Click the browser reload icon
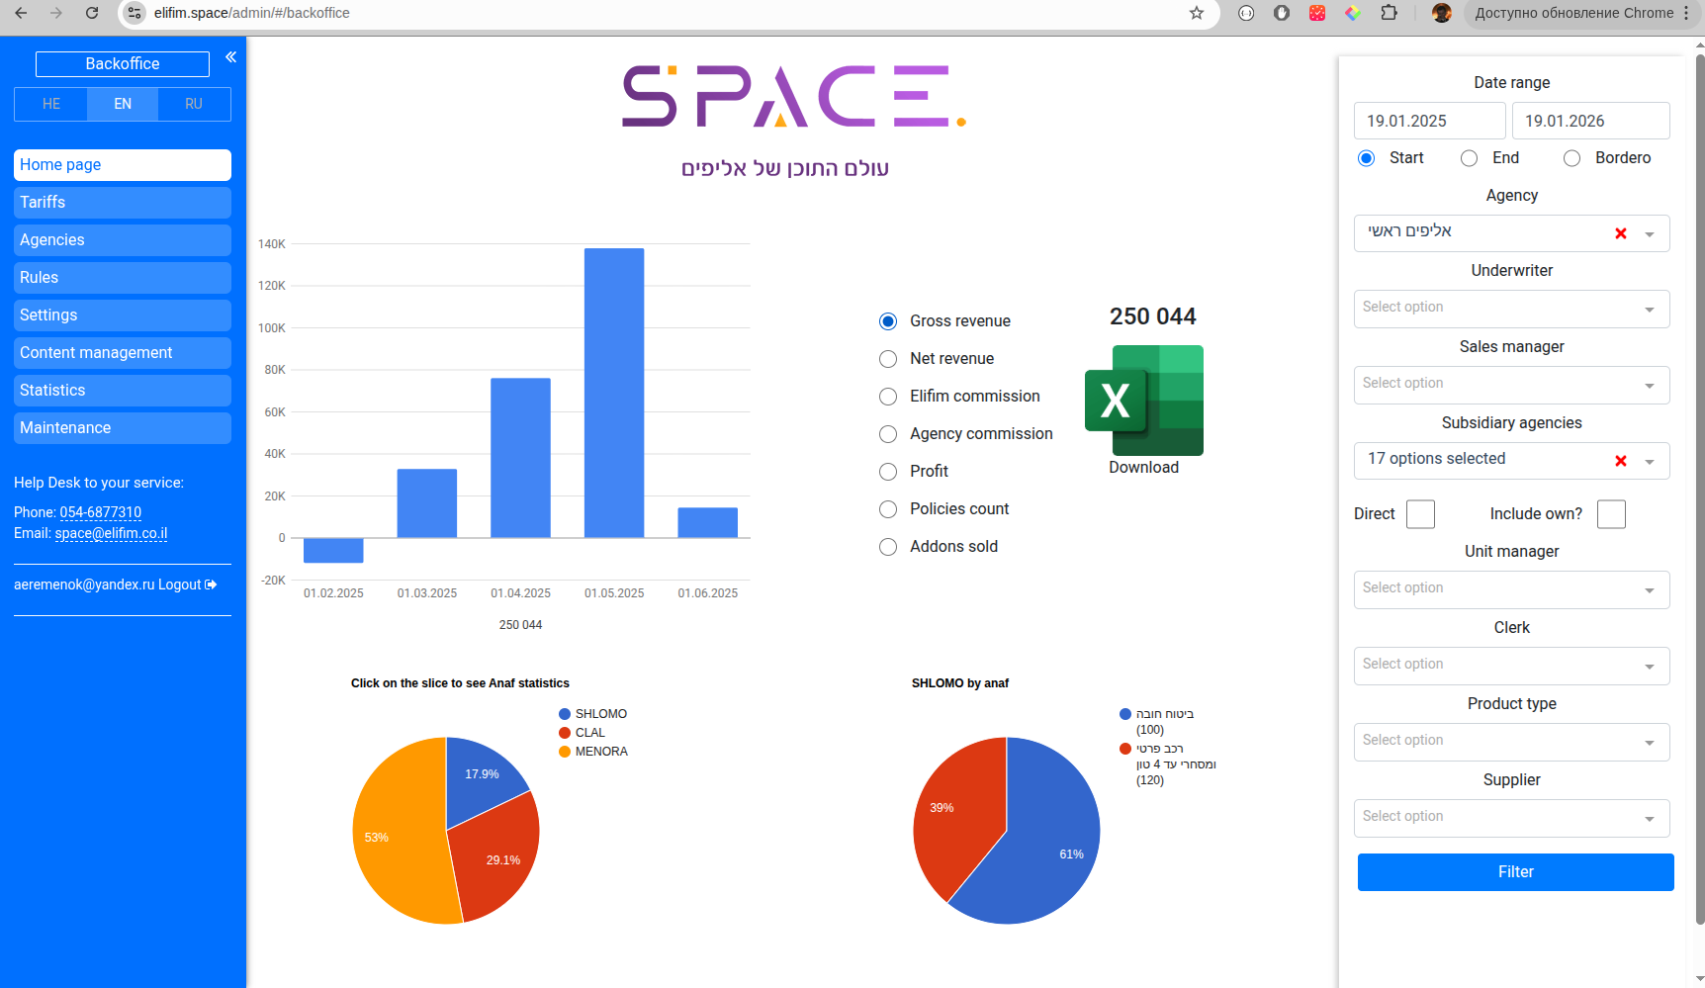 point(92,13)
